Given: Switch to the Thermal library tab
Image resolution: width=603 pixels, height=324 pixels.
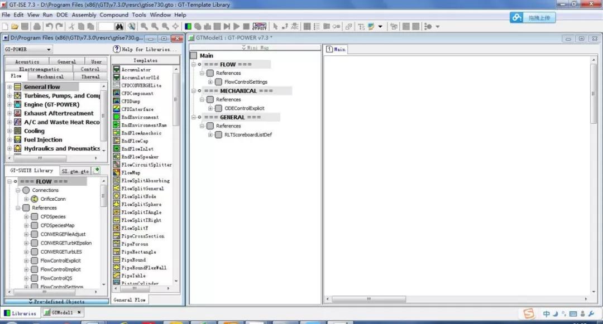Looking at the screenshot, I should 90,77.
